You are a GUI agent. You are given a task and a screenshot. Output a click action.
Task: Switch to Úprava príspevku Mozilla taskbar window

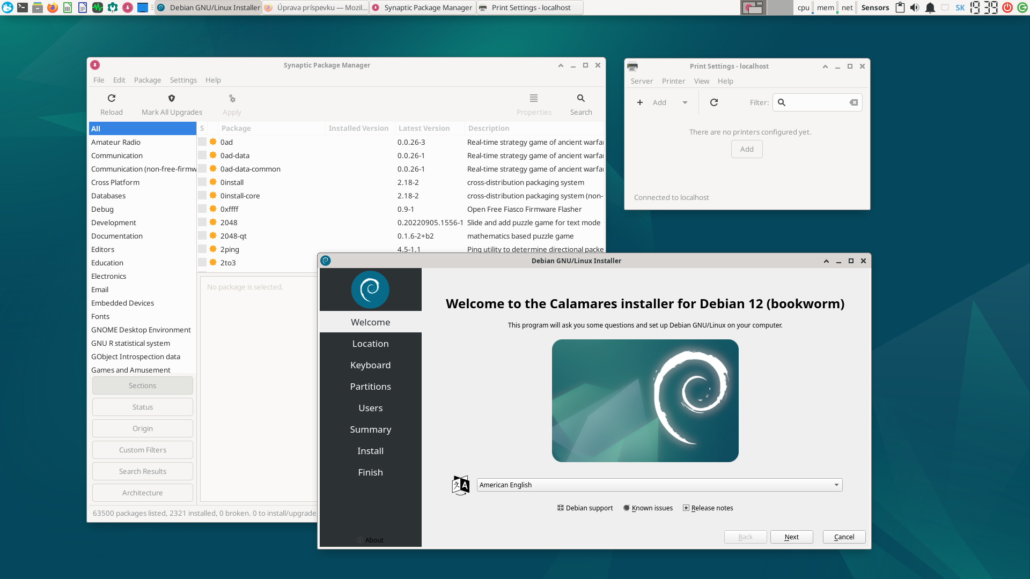coord(315,8)
